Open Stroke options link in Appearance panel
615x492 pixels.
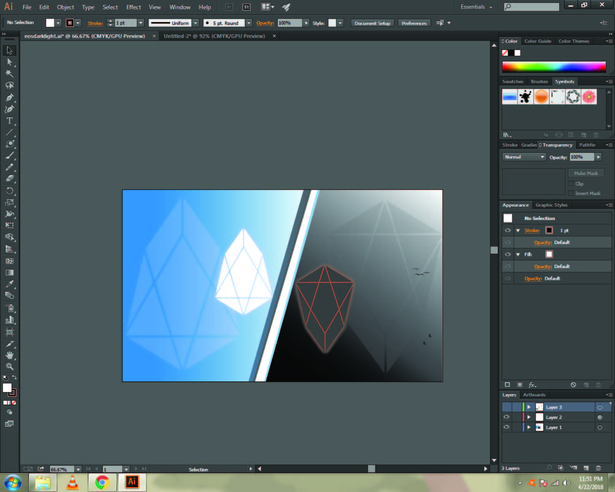[x=532, y=231]
